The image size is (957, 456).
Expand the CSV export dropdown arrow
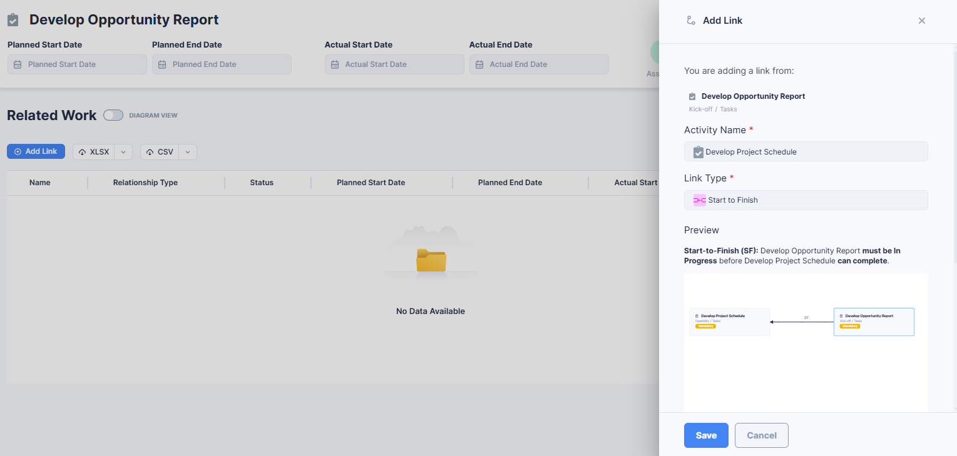click(188, 152)
